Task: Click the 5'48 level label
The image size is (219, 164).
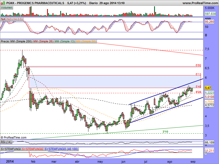Action: pos(198,87)
